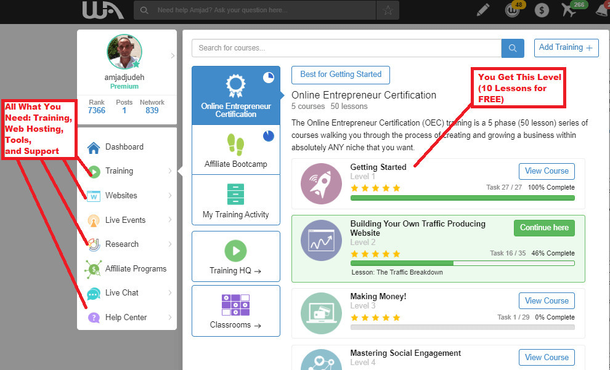Click the Task 16 / 35 text
This screenshot has width=610, height=370.
point(508,253)
